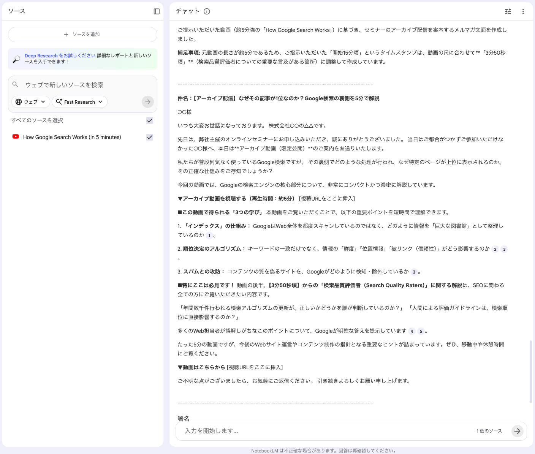The width and height of the screenshot is (535, 454).
Task: Click the 入力を開始します chat input field
Action: point(266,431)
